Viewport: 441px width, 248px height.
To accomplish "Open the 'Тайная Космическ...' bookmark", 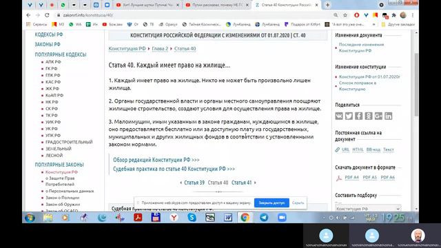I will (x=201, y=25).
